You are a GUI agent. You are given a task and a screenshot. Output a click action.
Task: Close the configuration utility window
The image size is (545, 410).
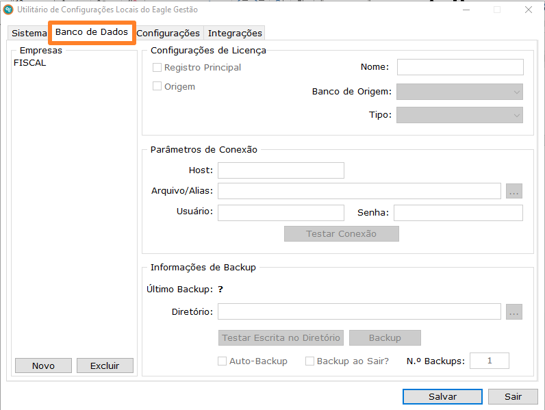(x=529, y=10)
